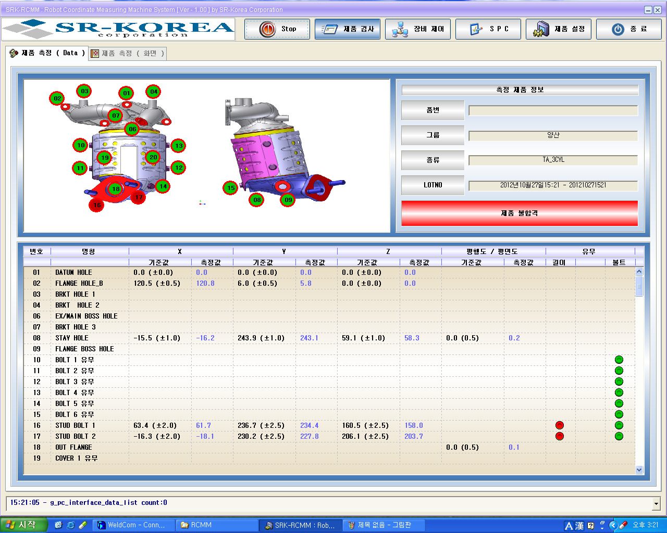Image resolution: width=667 pixels, height=533 pixels.
Task: Switch to 제품 측정 (화면) tab
Action: [128, 54]
